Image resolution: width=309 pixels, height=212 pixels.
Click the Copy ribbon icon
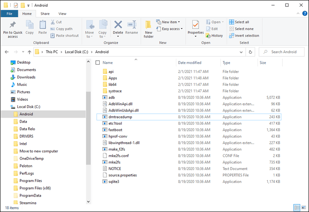click(x=30, y=25)
